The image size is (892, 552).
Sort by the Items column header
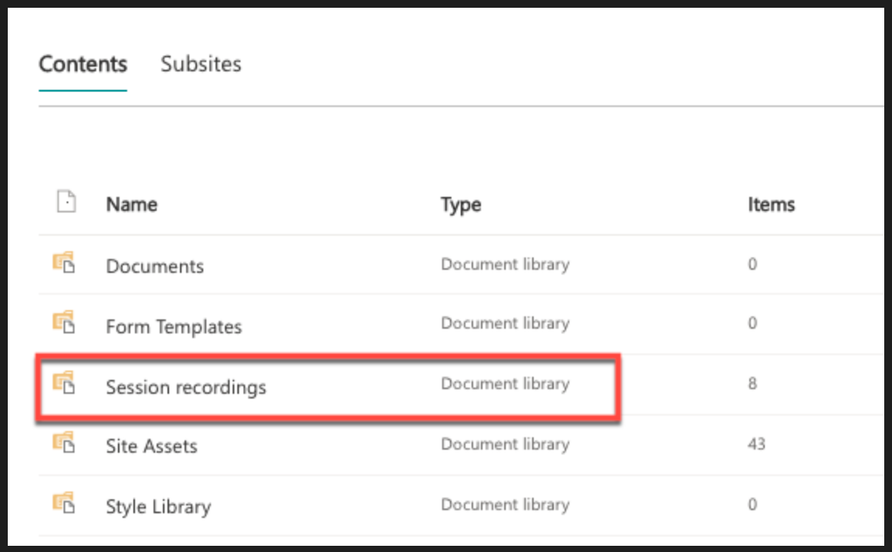[x=769, y=204]
